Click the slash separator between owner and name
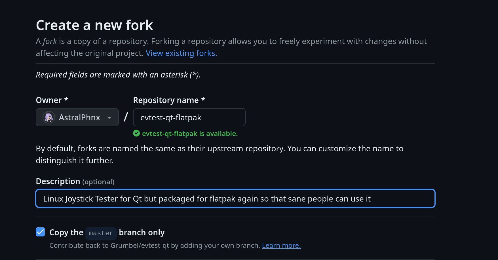This screenshot has width=498, height=260. (126, 117)
